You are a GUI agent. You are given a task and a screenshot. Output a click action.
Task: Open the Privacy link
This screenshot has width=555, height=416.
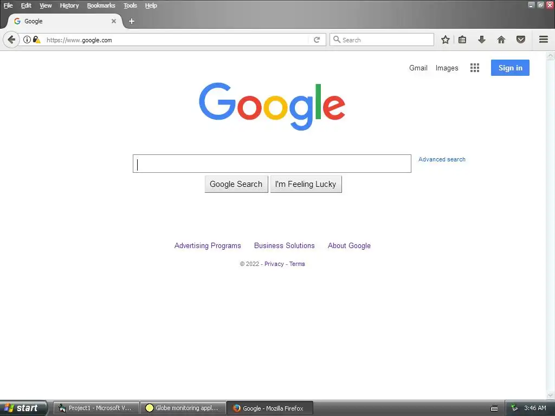pos(274,264)
